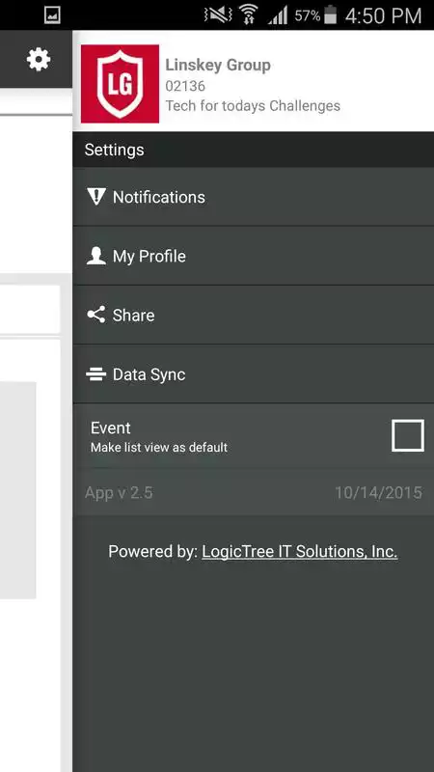The image size is (434, 772).
Task: Select the Data Sync entry
Action: click(x=254, y=374)
